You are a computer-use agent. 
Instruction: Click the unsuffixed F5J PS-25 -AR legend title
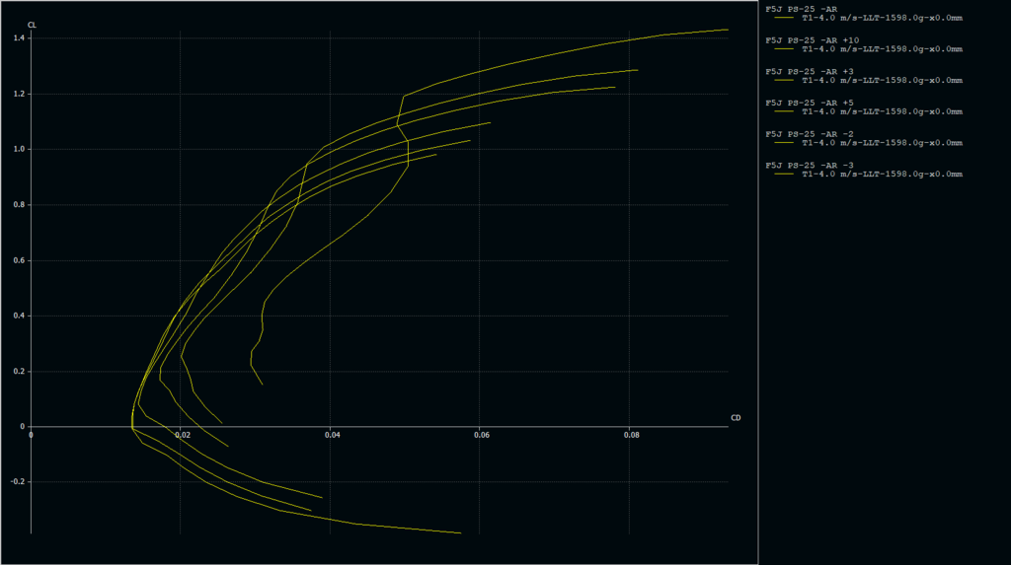tap(801, 9)
